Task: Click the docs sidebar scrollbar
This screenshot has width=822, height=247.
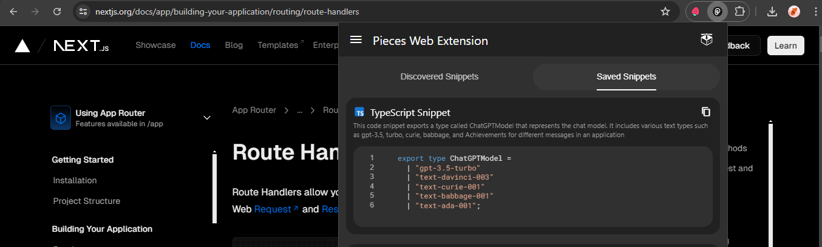Action: [x=214, y=188]
